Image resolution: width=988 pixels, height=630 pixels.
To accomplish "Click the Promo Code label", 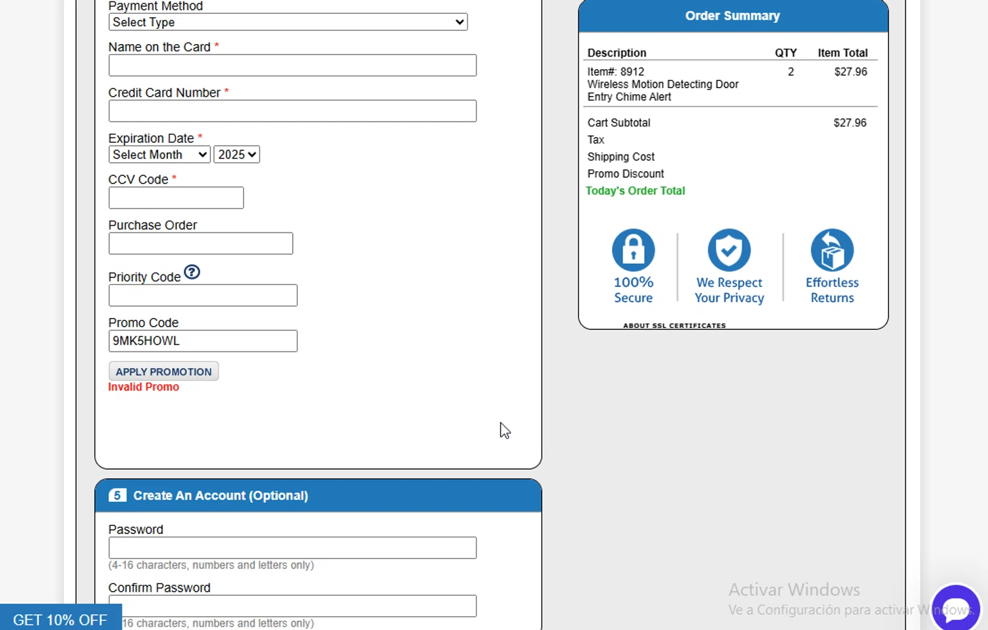I will tap(144, 323).
